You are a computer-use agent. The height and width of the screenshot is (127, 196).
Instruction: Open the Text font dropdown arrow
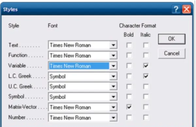tap(113, 45)
